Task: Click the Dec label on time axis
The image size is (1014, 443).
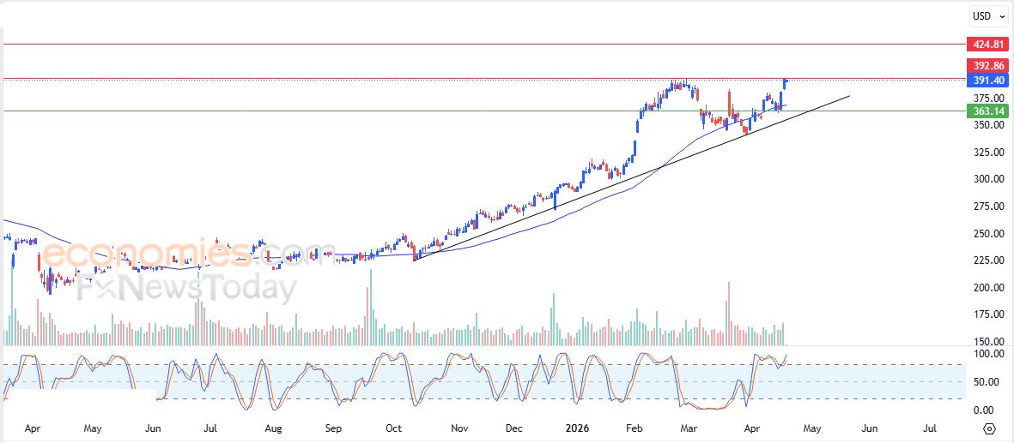Action: point(514,428)
